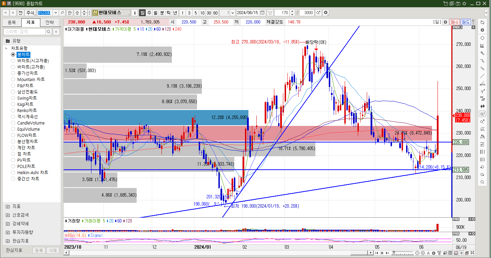This screenshot has height=258, width=491.
Task: Select 주 weekly period button
Action: click(149, 13)
